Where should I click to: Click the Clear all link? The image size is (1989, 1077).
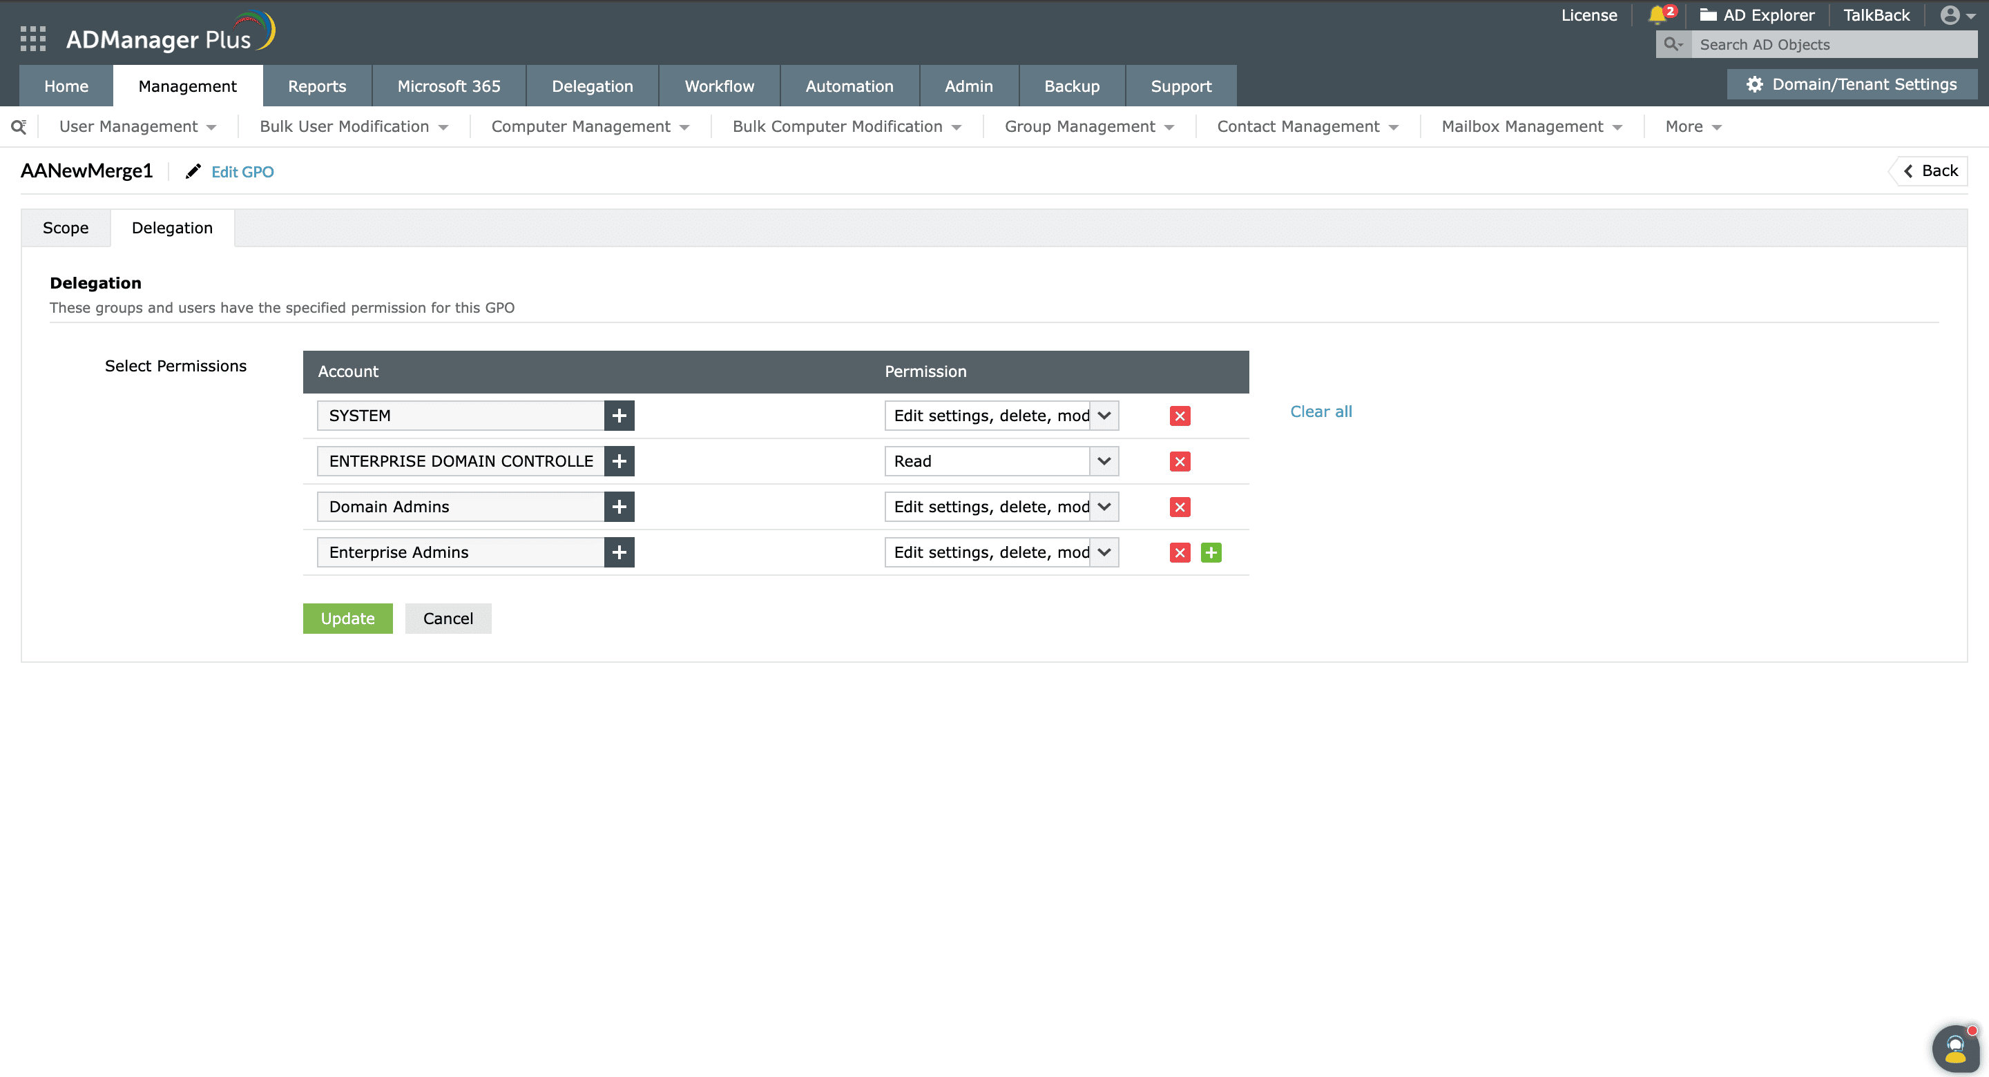tap(1320, 411)
